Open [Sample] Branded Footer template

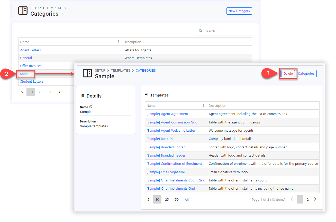(166, 147)
